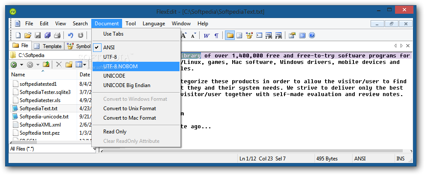
Task: Open the Language menu
Action: [x=154, y=24]
